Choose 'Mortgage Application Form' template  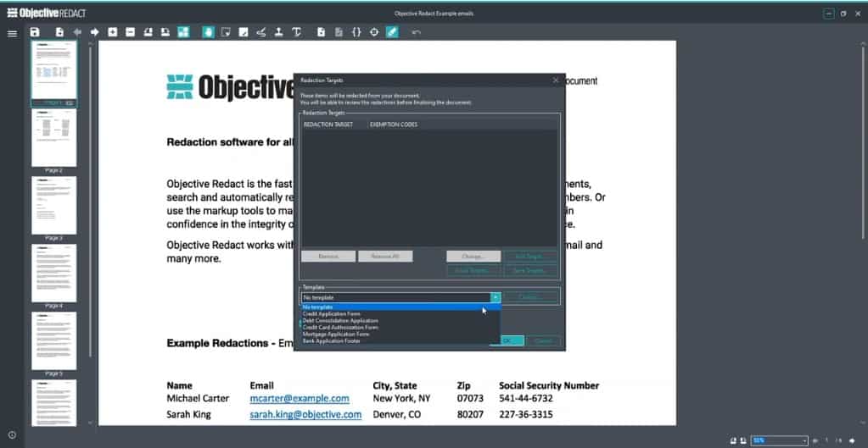400,335
